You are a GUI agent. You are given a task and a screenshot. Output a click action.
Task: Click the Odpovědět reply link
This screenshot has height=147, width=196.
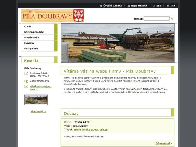(163, 143)
